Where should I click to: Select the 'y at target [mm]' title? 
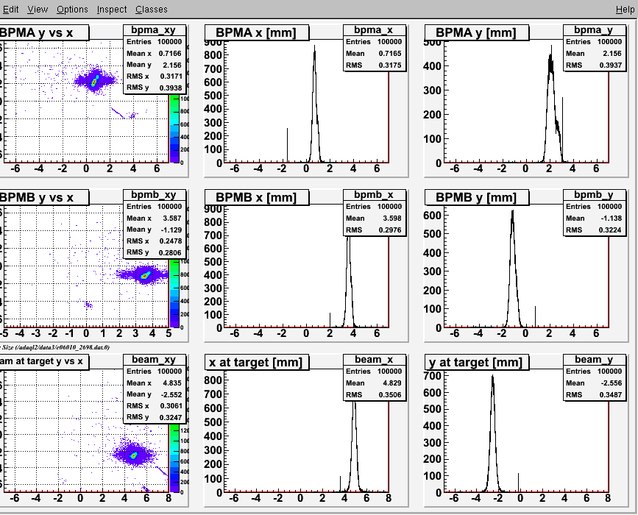pos(476,362)
